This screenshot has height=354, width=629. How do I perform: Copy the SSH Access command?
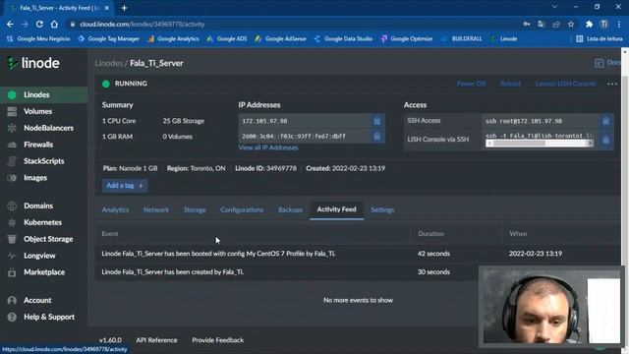coord(605,121)
